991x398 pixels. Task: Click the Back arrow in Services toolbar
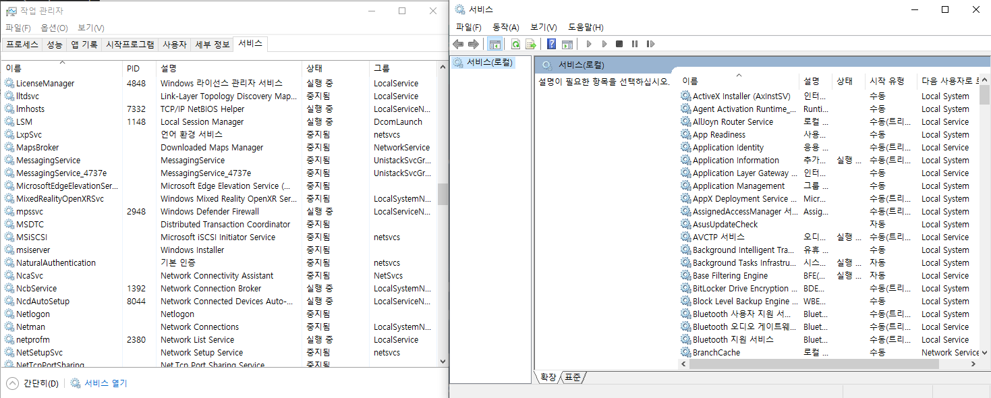click(458, 44)
